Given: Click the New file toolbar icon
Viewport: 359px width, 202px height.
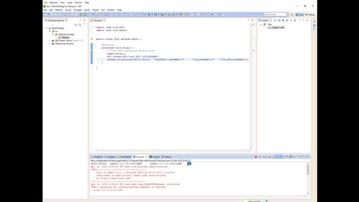Looking at the screenshot, I should (45, 15).
